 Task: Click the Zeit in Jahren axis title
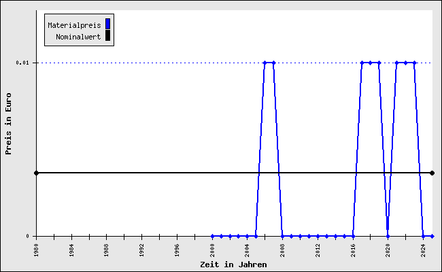click(233, 265)
